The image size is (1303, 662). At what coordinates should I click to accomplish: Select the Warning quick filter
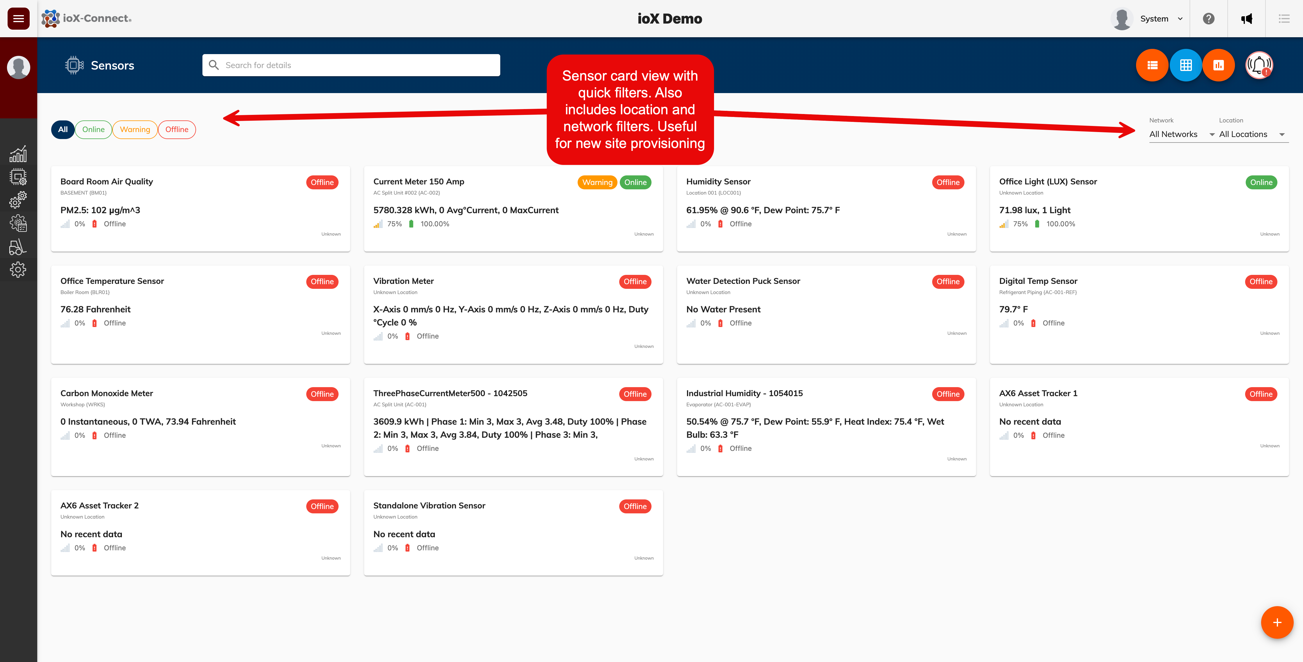tap(135, 129)
